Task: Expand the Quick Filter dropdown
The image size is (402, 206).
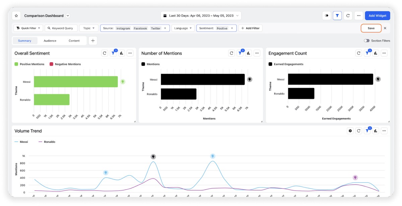Action: pos(28,28)
